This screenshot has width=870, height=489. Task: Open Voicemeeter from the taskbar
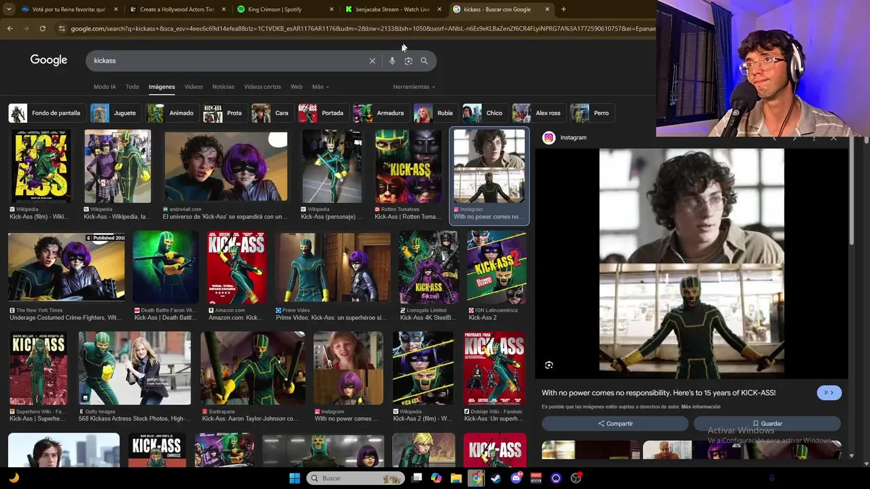click(x=536, y=478)
